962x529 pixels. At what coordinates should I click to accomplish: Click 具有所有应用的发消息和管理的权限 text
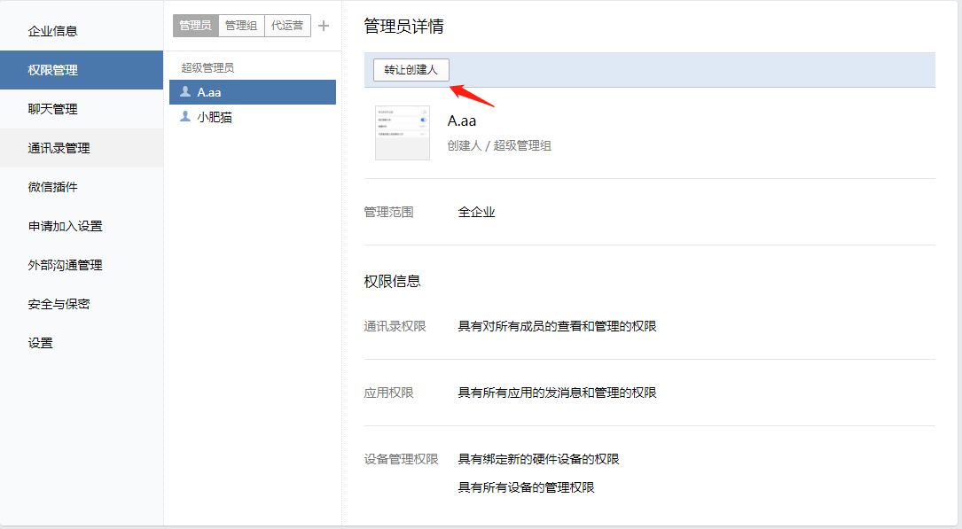(x=557, y=393)
